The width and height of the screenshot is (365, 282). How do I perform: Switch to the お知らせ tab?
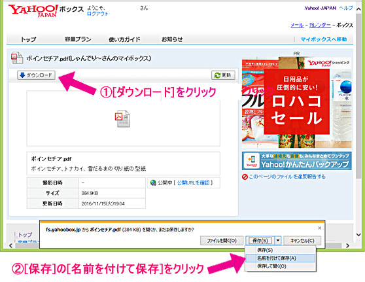click(x=172, y=39)
